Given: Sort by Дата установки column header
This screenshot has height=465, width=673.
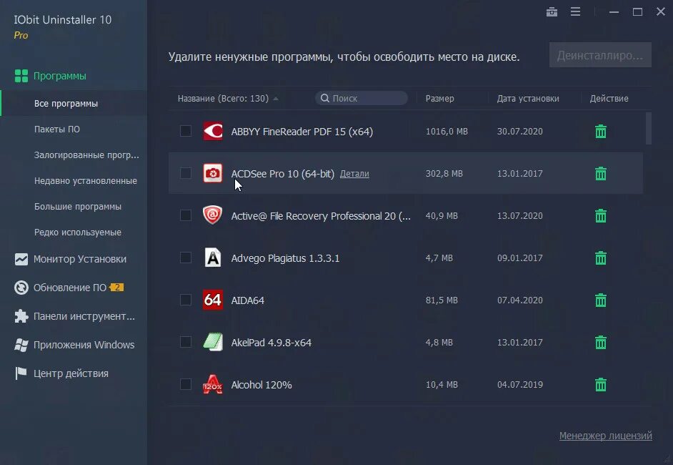Looking at the screenshot, I should coord(528,99).
